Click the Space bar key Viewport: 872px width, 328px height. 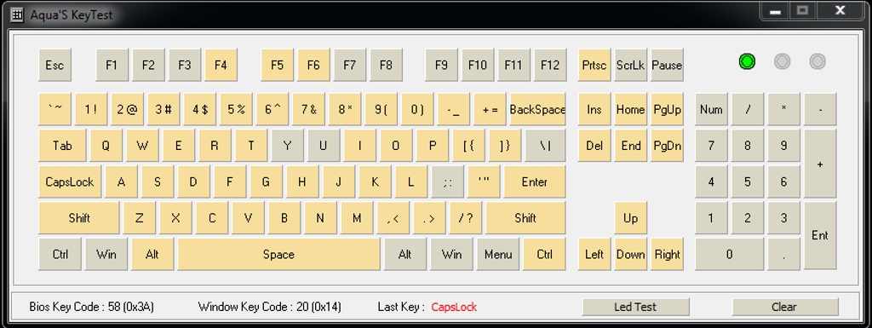tap(278, 254)
